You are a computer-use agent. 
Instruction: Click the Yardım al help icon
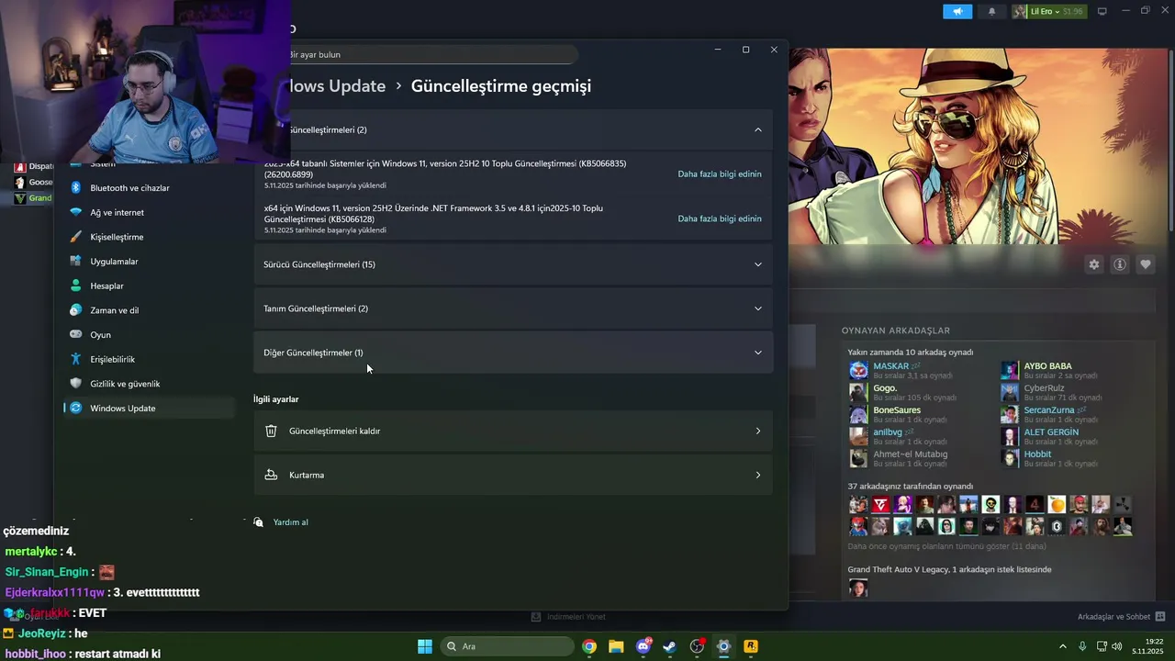click(x=259, y=521)
